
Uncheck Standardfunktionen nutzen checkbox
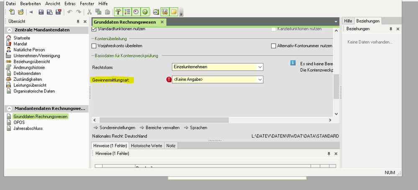(x=94, y=29)
